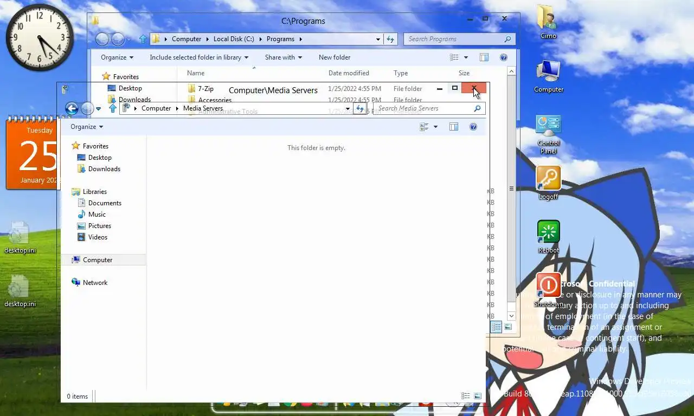Click scroll down arrow in Programs window
This screenshot has height=416, width=694.
[511, 316]
